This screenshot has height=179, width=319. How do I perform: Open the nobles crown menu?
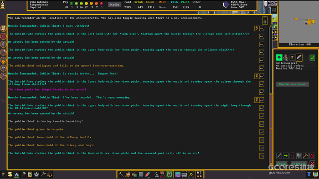[36, 174]
